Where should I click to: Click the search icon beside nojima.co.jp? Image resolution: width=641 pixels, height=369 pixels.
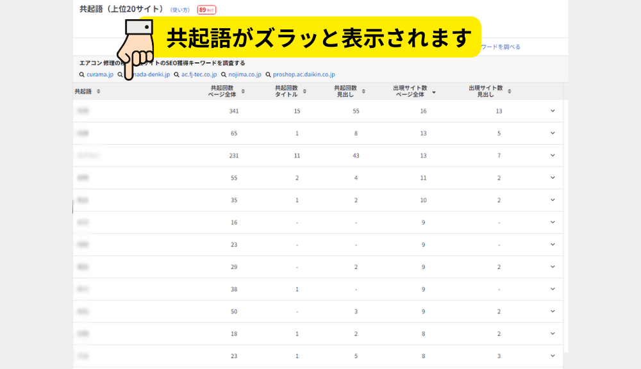click(x=224, y=75)
